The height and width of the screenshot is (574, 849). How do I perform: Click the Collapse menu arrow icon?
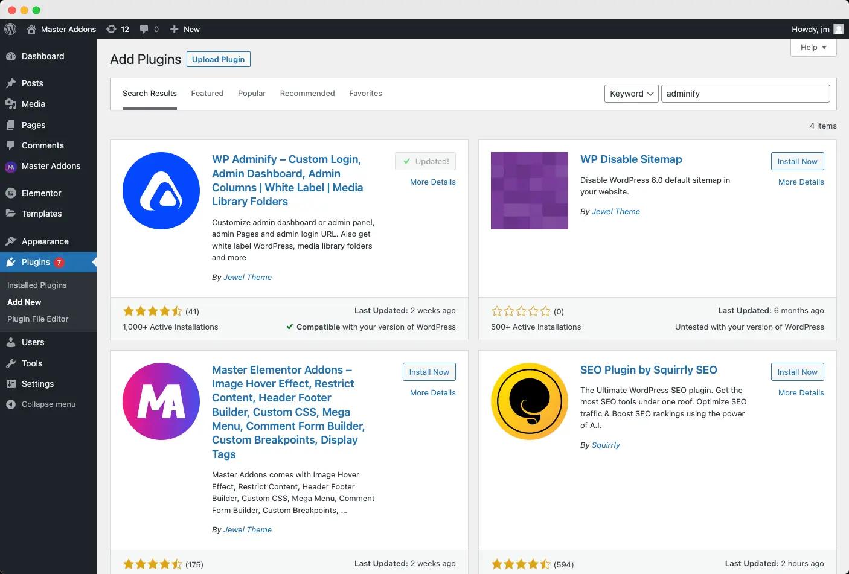[x=11, y=404]
